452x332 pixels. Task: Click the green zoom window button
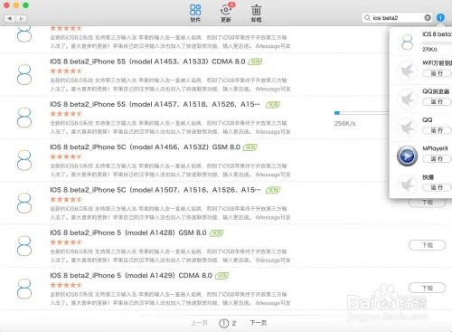coord(25,5)
